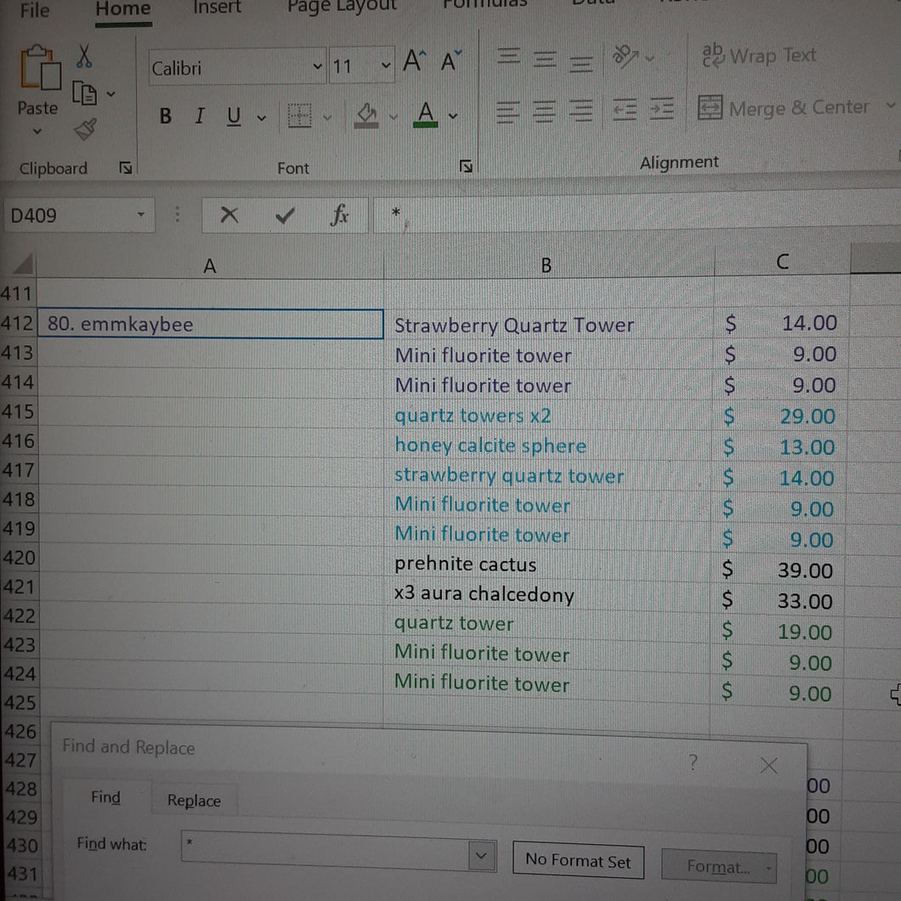
Task: Click the Cut scissors icon
Action: (x=84, y=56)
